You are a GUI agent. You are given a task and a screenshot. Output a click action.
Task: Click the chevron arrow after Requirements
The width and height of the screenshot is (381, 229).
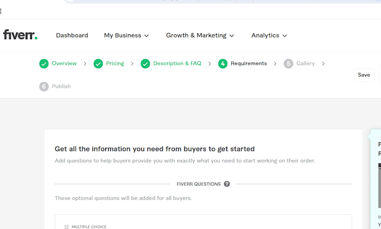pos(275,64)
